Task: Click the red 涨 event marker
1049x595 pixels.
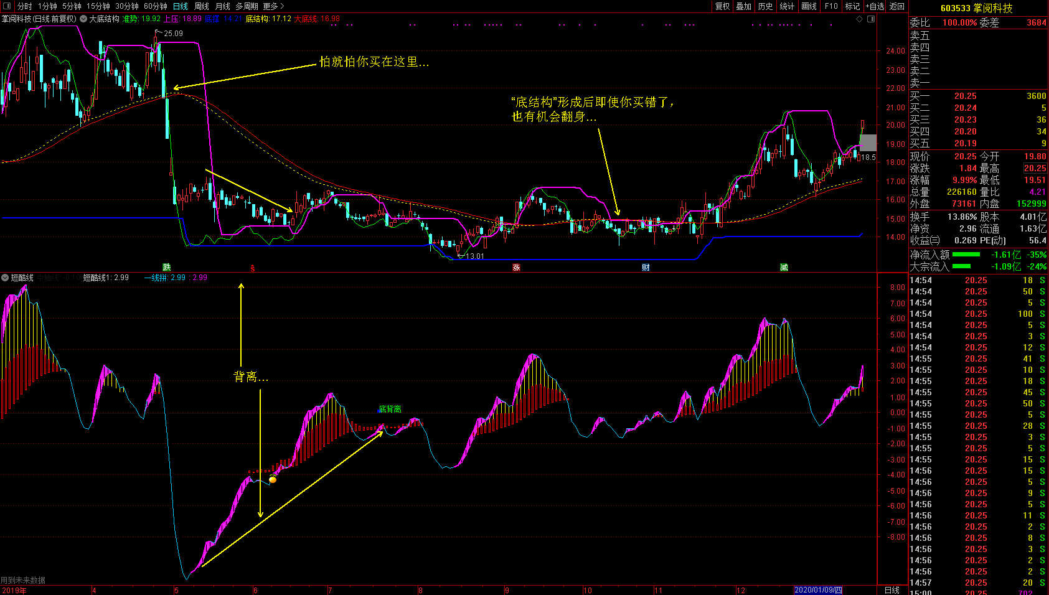Action: click(516, 267)
